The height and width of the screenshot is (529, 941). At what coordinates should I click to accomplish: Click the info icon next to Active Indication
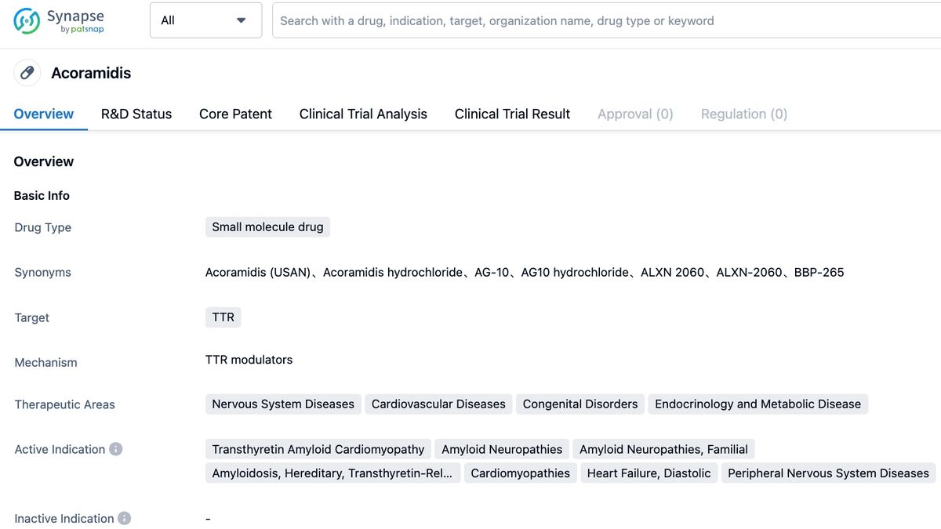tap(114, 448)
